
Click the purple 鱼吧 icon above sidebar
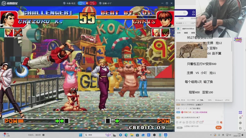(x=240, y=112)
